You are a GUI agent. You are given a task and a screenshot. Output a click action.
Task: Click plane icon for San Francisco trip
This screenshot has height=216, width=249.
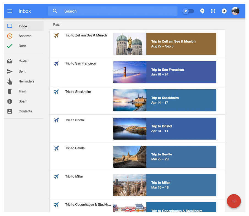[x=56, y=63]
